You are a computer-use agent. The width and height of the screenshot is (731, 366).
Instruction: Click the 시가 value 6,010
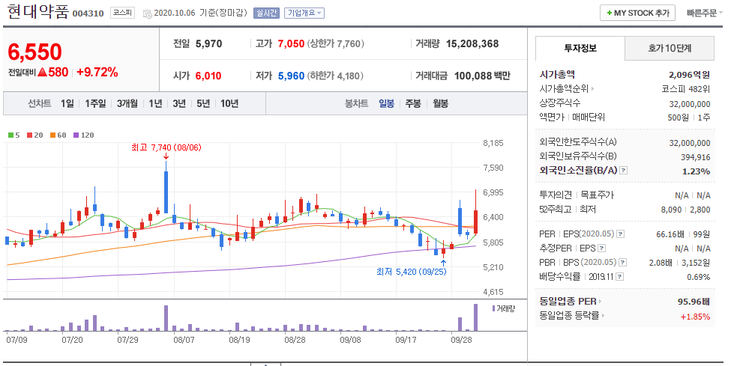208,76
